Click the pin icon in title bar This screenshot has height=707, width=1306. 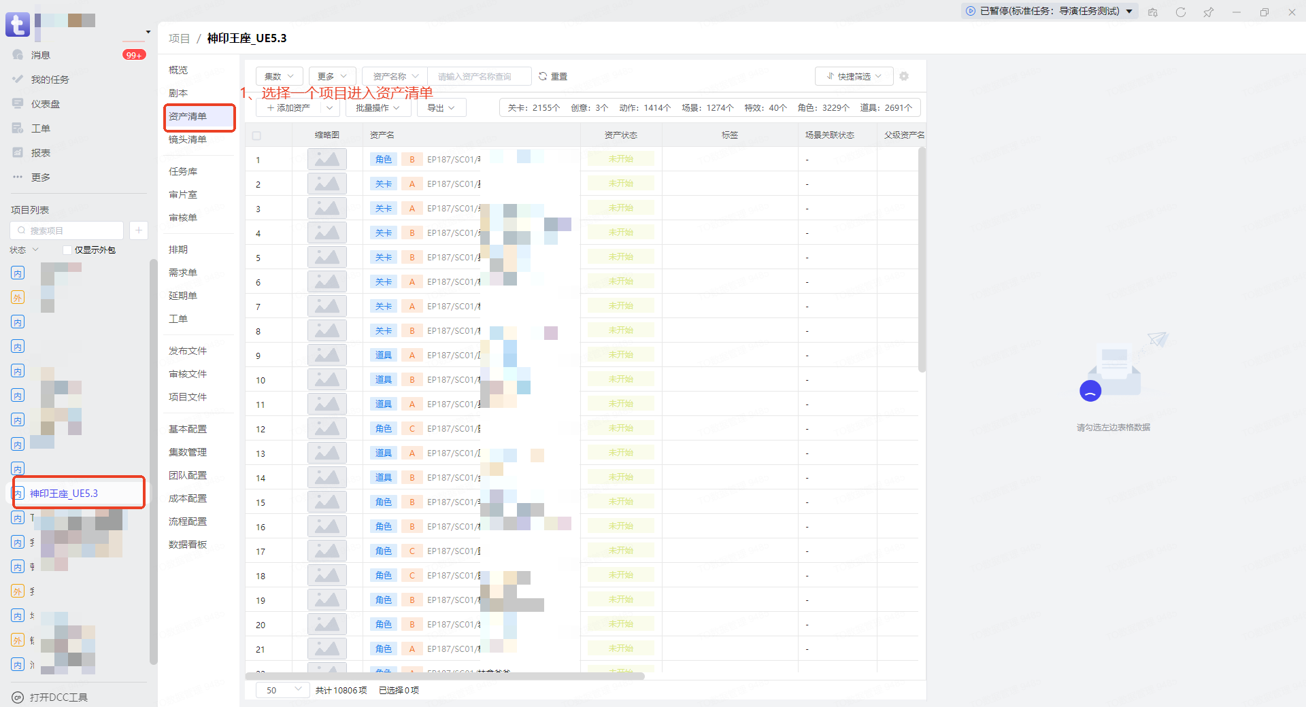point(1208,12)
